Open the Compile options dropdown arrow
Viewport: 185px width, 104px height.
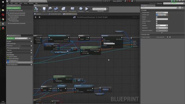[40, 9]
